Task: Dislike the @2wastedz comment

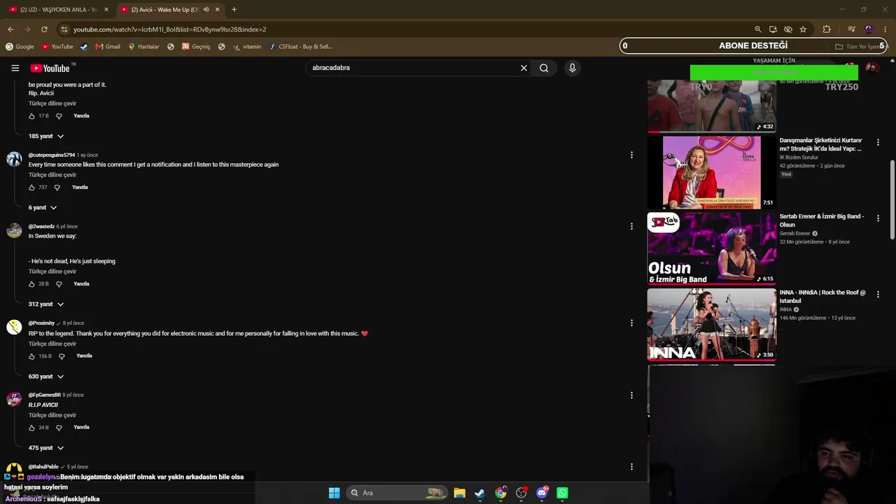Action: point(59,284)
